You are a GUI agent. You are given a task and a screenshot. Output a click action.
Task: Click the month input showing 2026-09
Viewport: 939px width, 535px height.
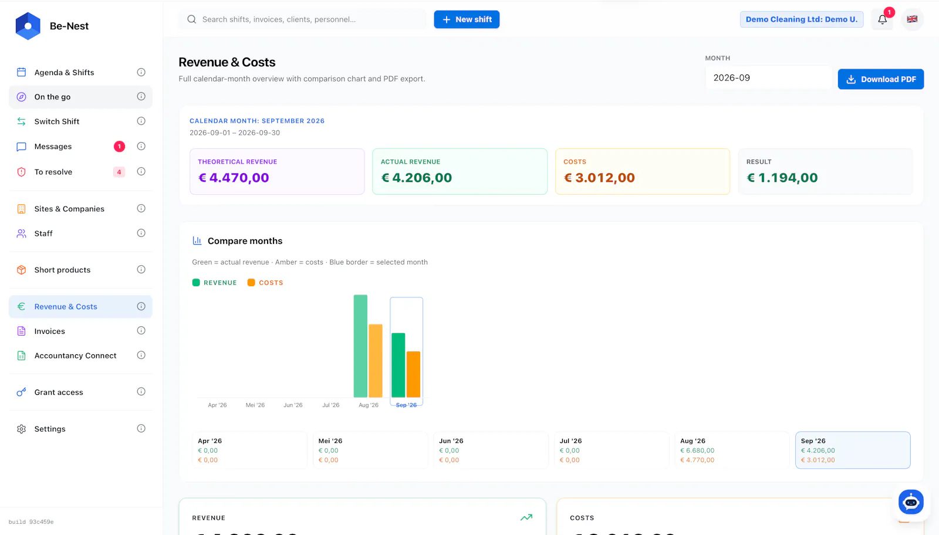(768, 78)
